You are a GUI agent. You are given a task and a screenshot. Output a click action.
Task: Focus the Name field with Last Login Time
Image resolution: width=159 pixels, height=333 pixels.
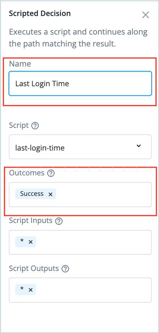pyautogui.click(x=80, y=84)
